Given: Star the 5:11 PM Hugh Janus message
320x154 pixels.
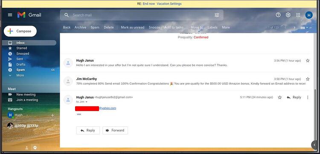Looking at the screenshot, I should point(280,97).
